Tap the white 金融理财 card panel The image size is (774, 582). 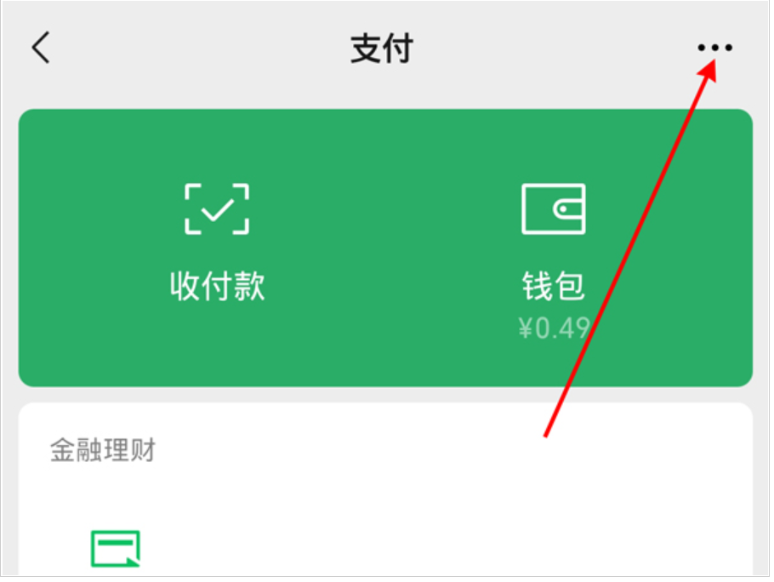click(x=385, y=488)
